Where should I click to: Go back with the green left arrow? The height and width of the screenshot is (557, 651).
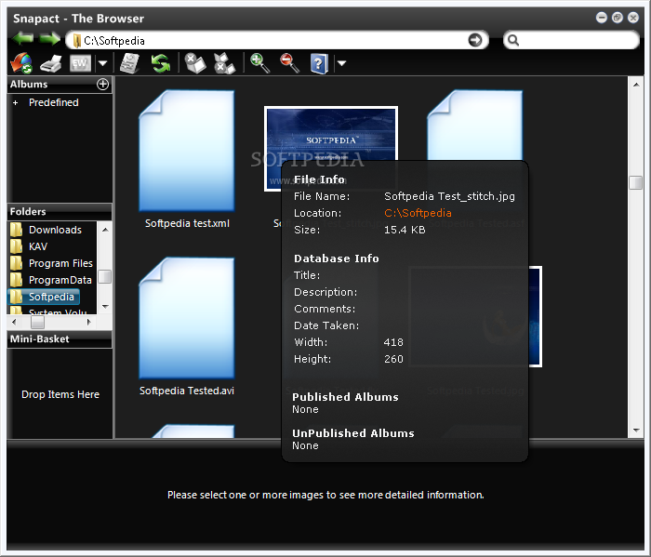coord(23,39)
